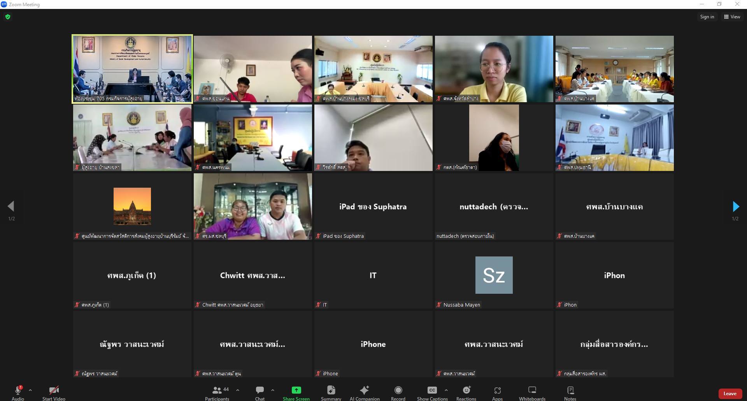Open the meeting Summary tool
This screenshot has height=401, width=747.
tap(331, 392)
